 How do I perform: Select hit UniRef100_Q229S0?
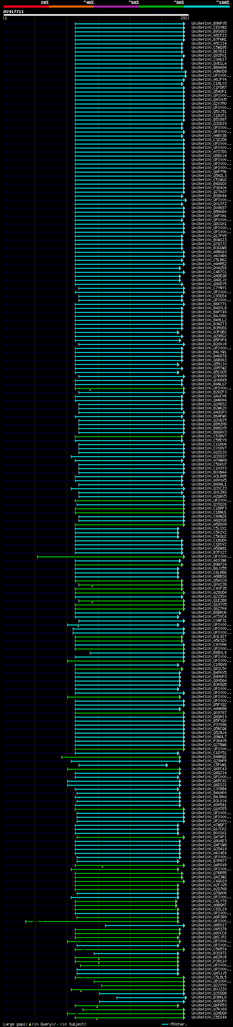pos(209,597)
